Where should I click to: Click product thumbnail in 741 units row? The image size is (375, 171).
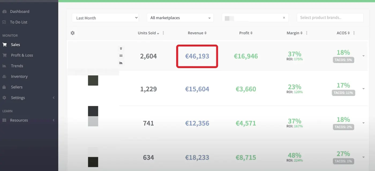point(93,116)
